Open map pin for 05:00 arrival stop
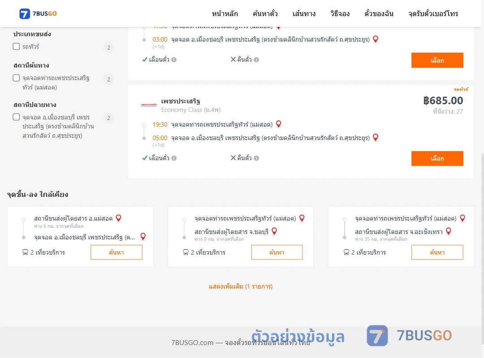484x358 pixels. 376,137
